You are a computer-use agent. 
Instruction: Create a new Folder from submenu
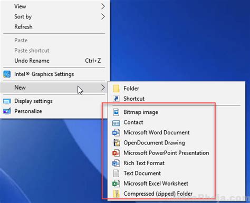[176, 89]
